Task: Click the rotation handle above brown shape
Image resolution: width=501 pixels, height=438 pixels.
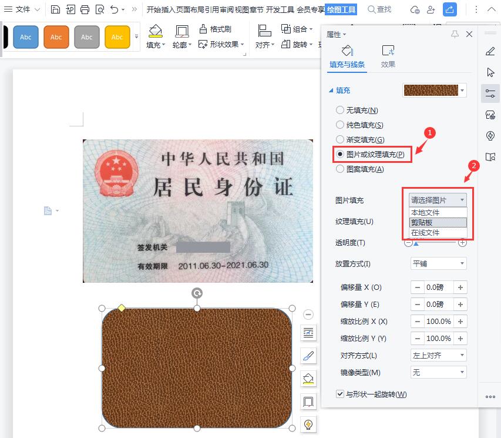Action: coord(197,293)
